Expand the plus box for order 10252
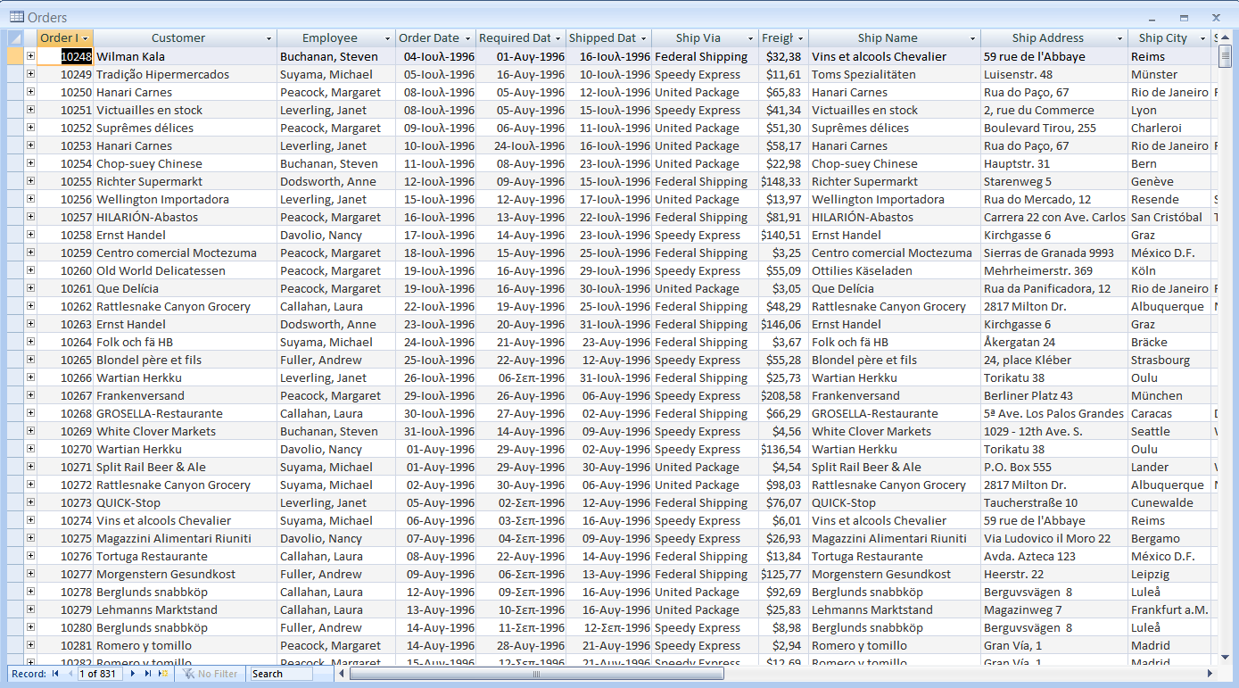Screen dimensions: 1239x688 coord(30,128)
